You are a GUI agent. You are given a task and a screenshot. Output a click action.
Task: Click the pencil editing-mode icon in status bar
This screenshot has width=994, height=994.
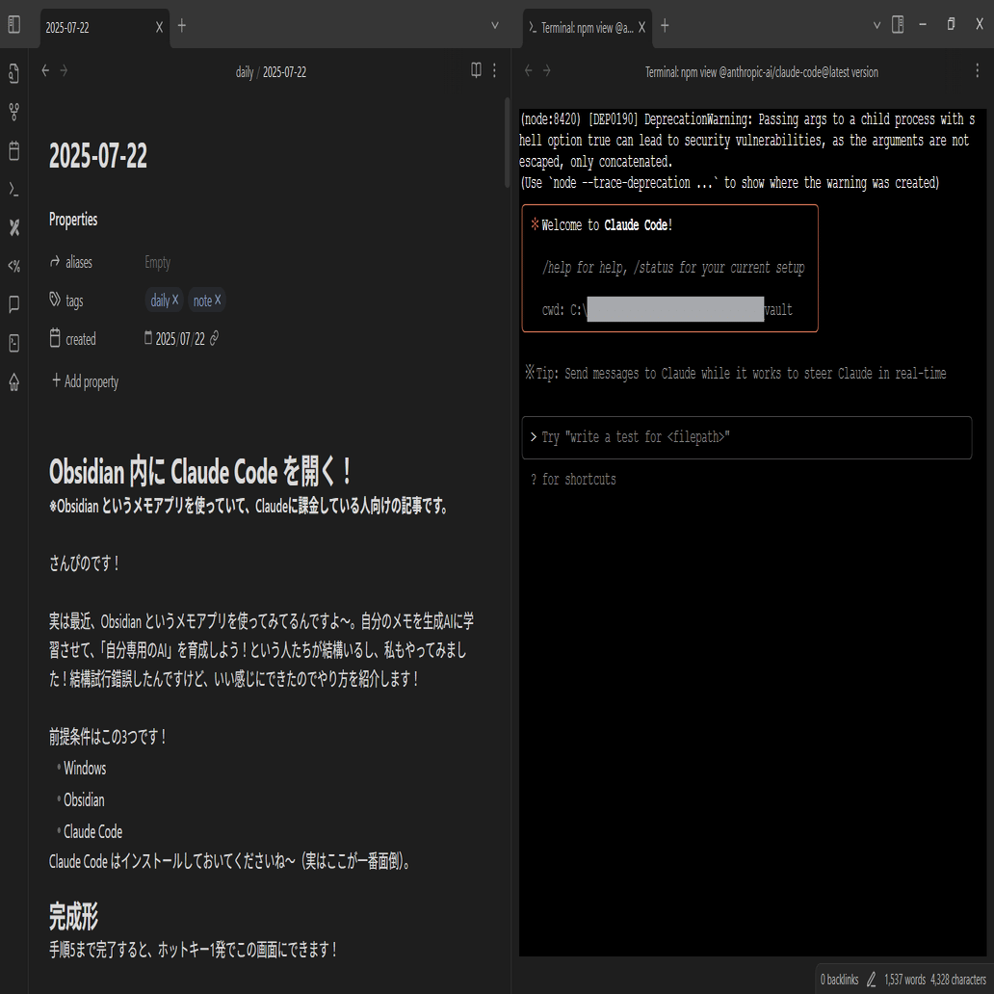(x=871, y=980)
